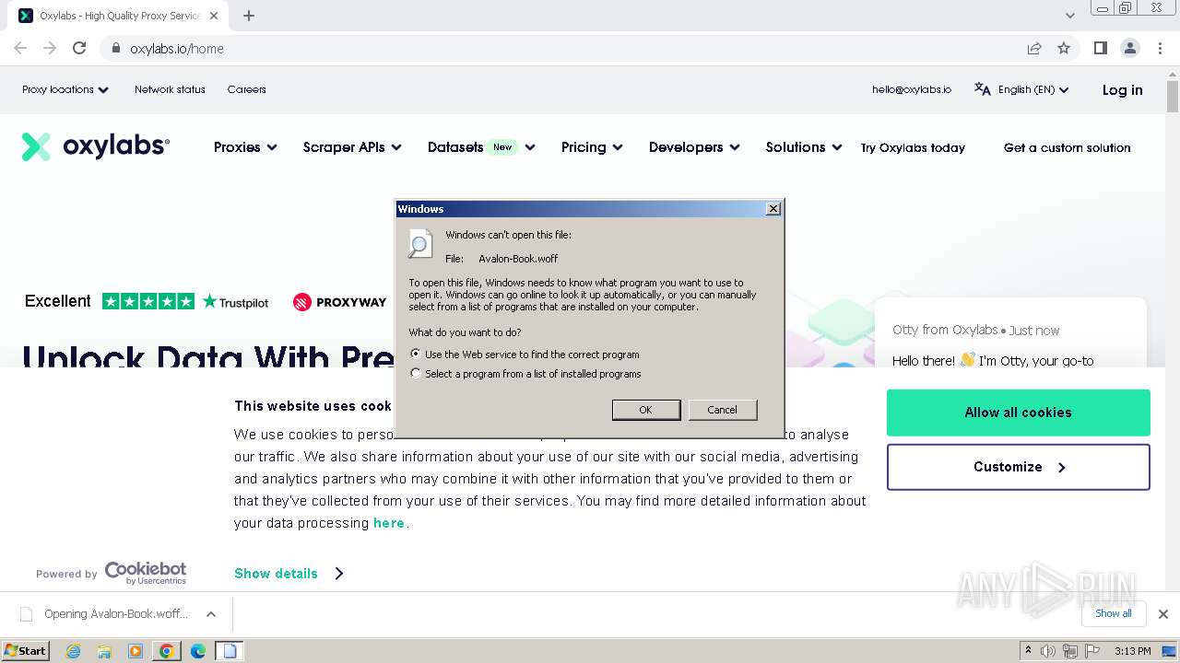The image size is (1180, 663).
Task: Click the Windows Start button
Action: [x=25, y=650]
